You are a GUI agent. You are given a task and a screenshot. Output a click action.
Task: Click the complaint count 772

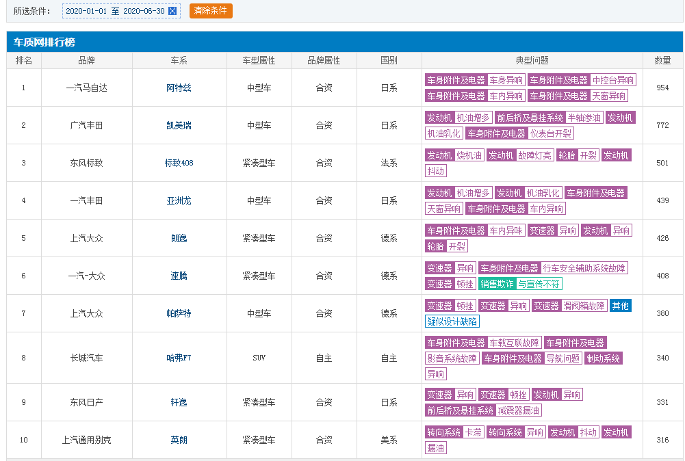(662, 125)
